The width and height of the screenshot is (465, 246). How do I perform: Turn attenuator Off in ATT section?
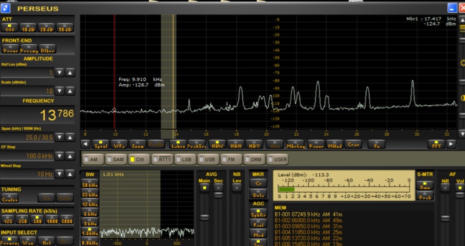pyautogui.click(x=9, y=28)
